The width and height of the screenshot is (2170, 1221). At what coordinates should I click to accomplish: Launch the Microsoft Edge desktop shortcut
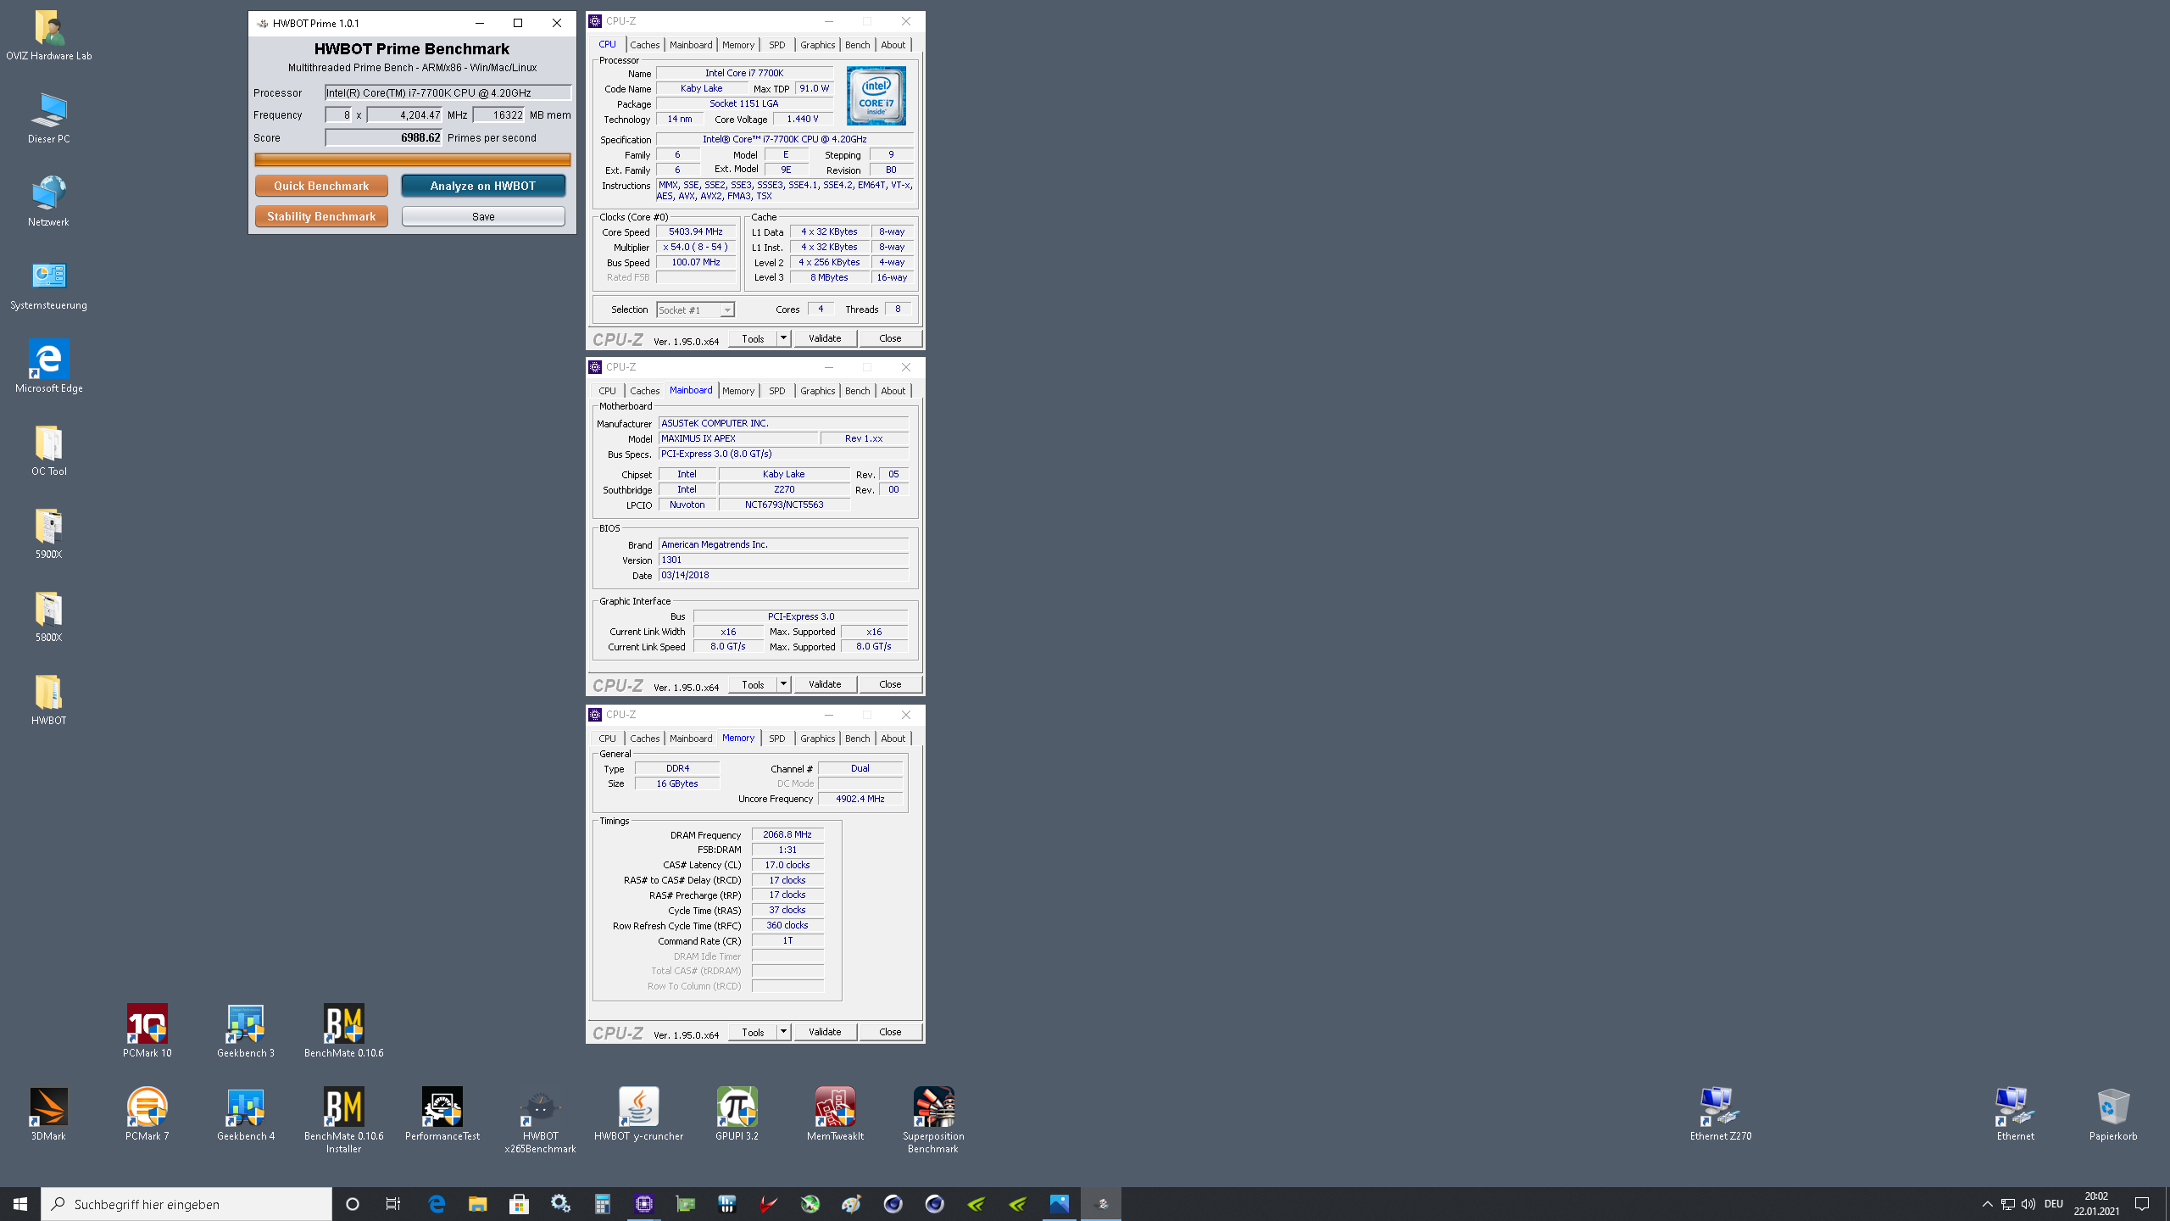pyautogui.click(x=48, y=367)
